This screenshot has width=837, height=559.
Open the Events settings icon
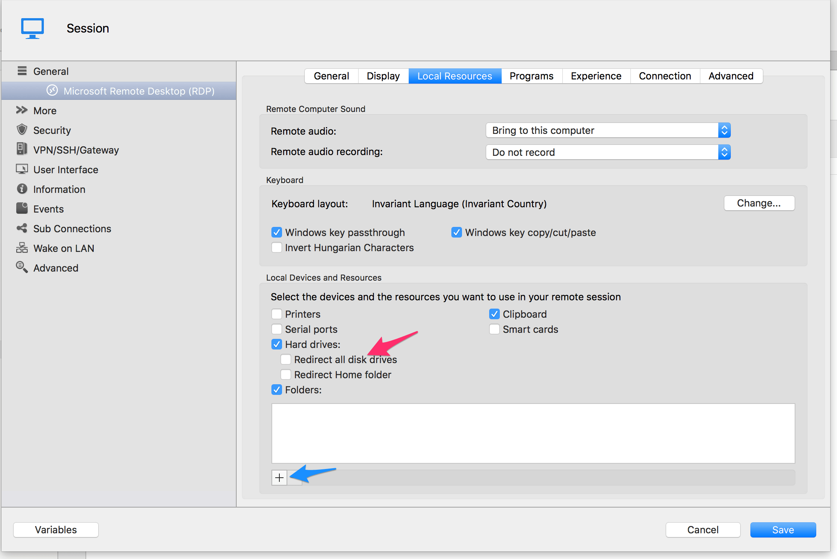pos(22,208)
